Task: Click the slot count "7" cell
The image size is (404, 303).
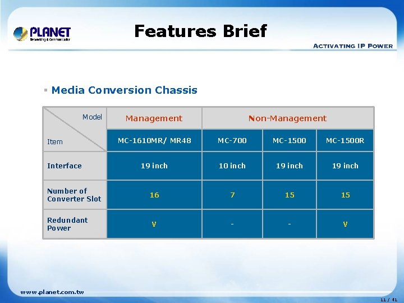Action: tap(232, 195)
